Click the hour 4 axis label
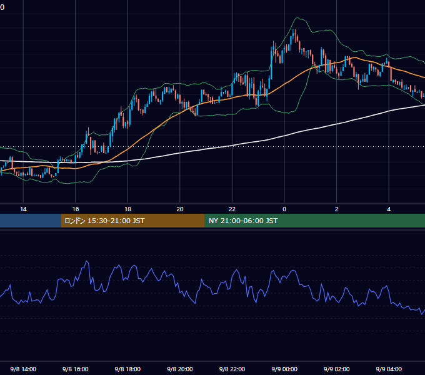The height and width of the screenshot is (375, 425). coord(389,209)
